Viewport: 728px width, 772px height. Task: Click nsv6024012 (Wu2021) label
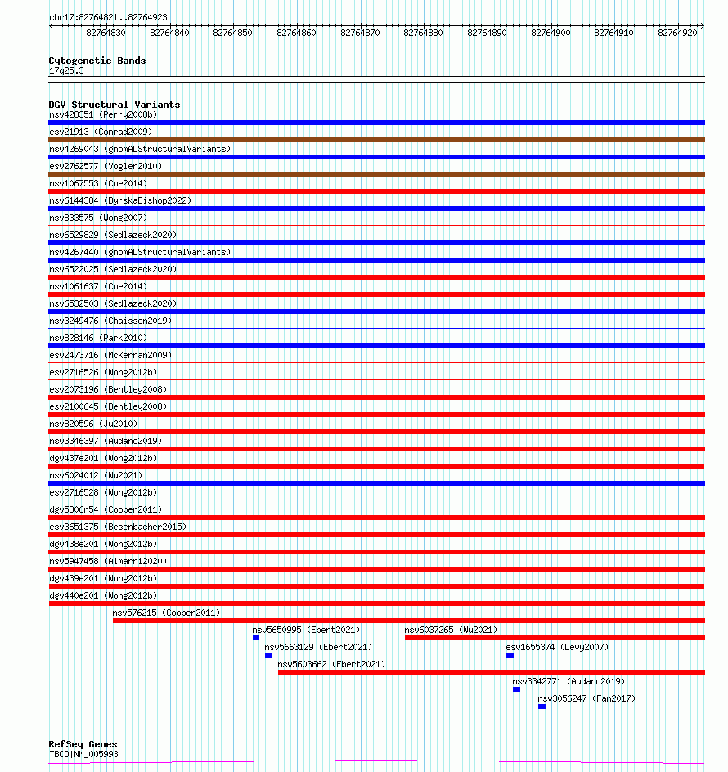click(x=96, y=476)
